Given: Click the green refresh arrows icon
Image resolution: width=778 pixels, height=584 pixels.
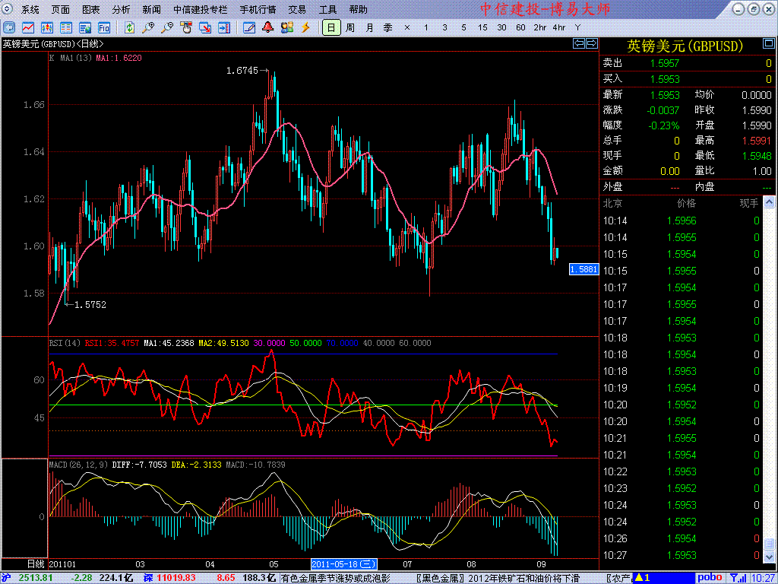Looking at the screenshot, I should coord(129,28).
